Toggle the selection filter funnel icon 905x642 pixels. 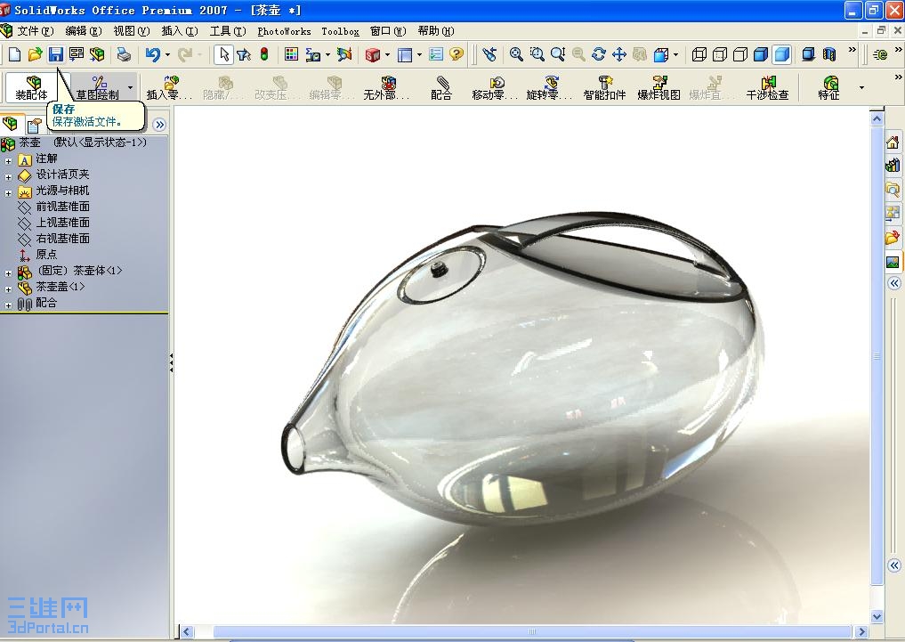click(x=244, y=54)
